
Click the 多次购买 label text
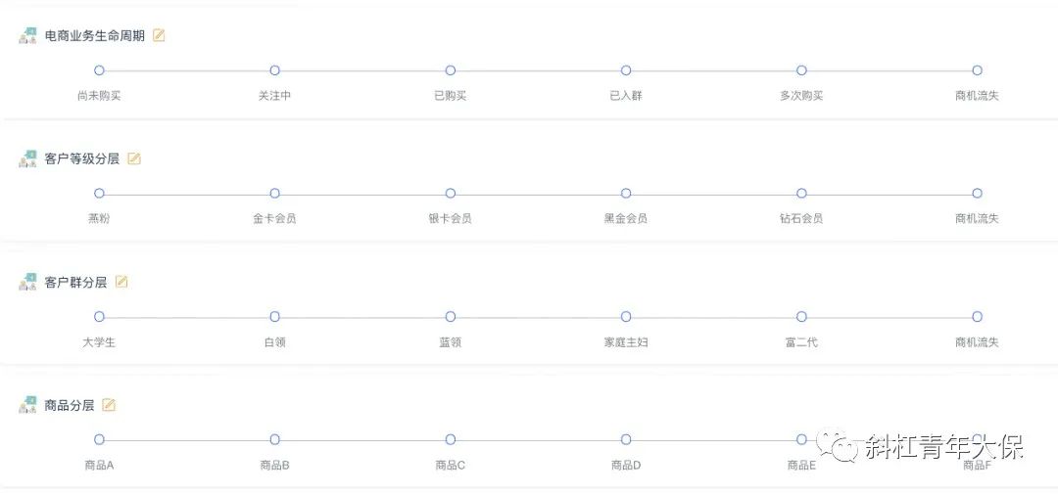801,96
